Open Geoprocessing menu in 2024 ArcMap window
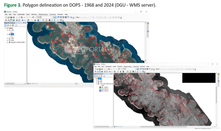 [43, 14]
